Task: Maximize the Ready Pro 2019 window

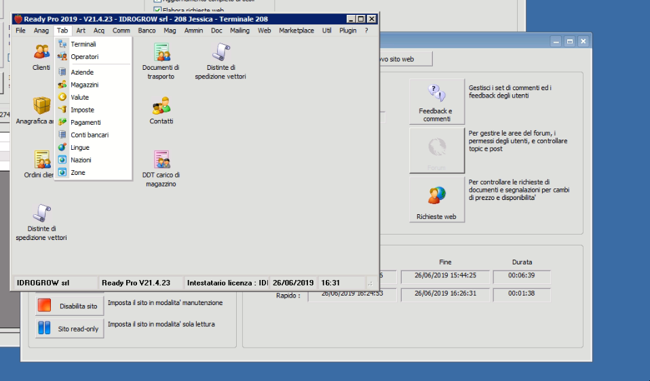Action: click(361, 19)
